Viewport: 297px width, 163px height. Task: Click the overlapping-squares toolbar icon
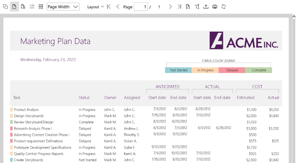[5, 7]
